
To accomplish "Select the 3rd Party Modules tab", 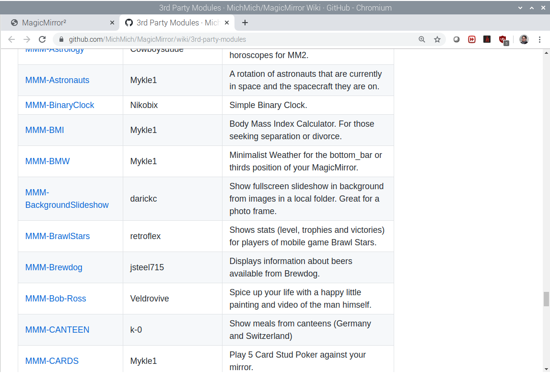I will (x=177, y=23).
